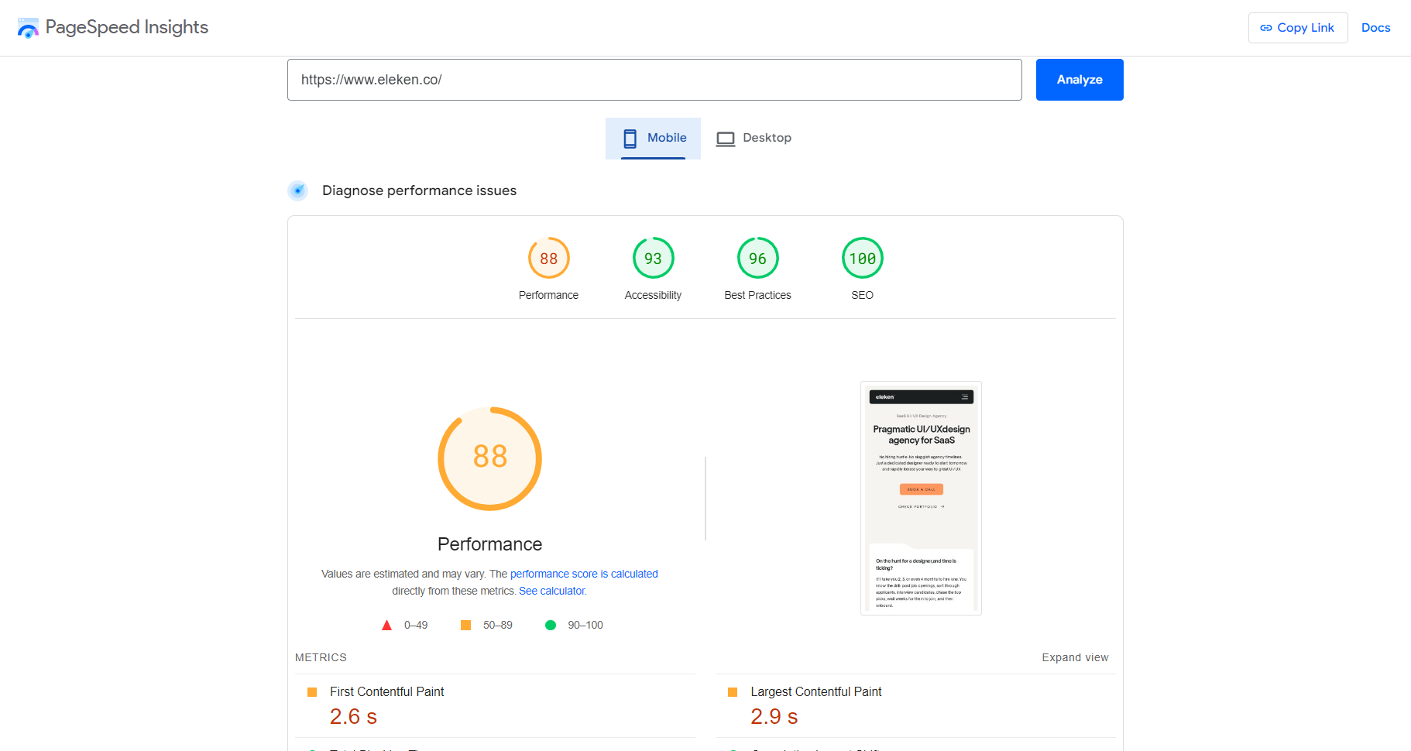Screen dimensions: 1411x751
Task: Switch to the Mobile tab
Action: 653,139
